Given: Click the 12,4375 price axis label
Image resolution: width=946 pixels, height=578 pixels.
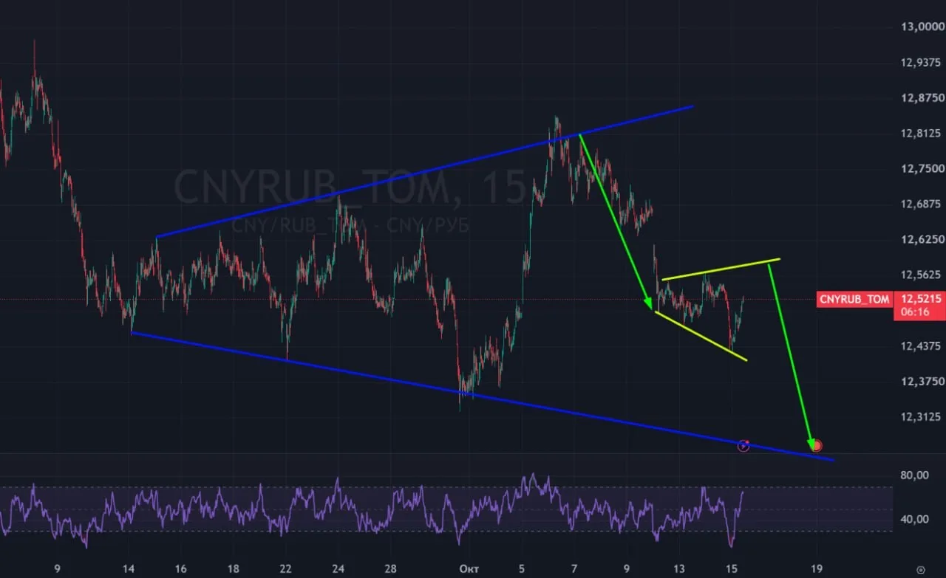Looking at the screenshot, I should tap(920, 345).
